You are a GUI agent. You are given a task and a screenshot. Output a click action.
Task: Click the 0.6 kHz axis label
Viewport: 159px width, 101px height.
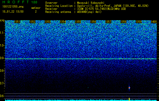[2, 96]
